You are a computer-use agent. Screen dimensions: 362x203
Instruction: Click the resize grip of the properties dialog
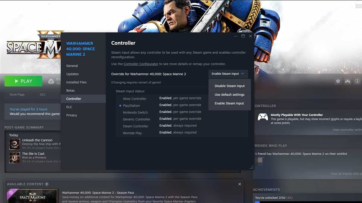tap(251, 167)
